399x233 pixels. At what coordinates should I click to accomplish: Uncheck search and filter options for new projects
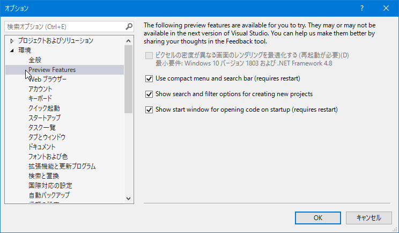150,94
